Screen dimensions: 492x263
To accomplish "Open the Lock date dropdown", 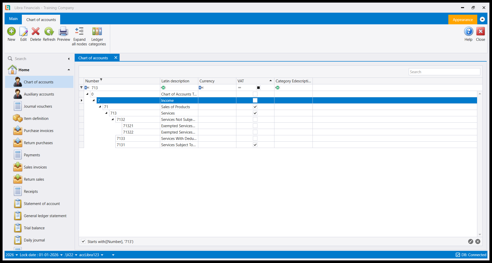I will (x=41, y=255).
